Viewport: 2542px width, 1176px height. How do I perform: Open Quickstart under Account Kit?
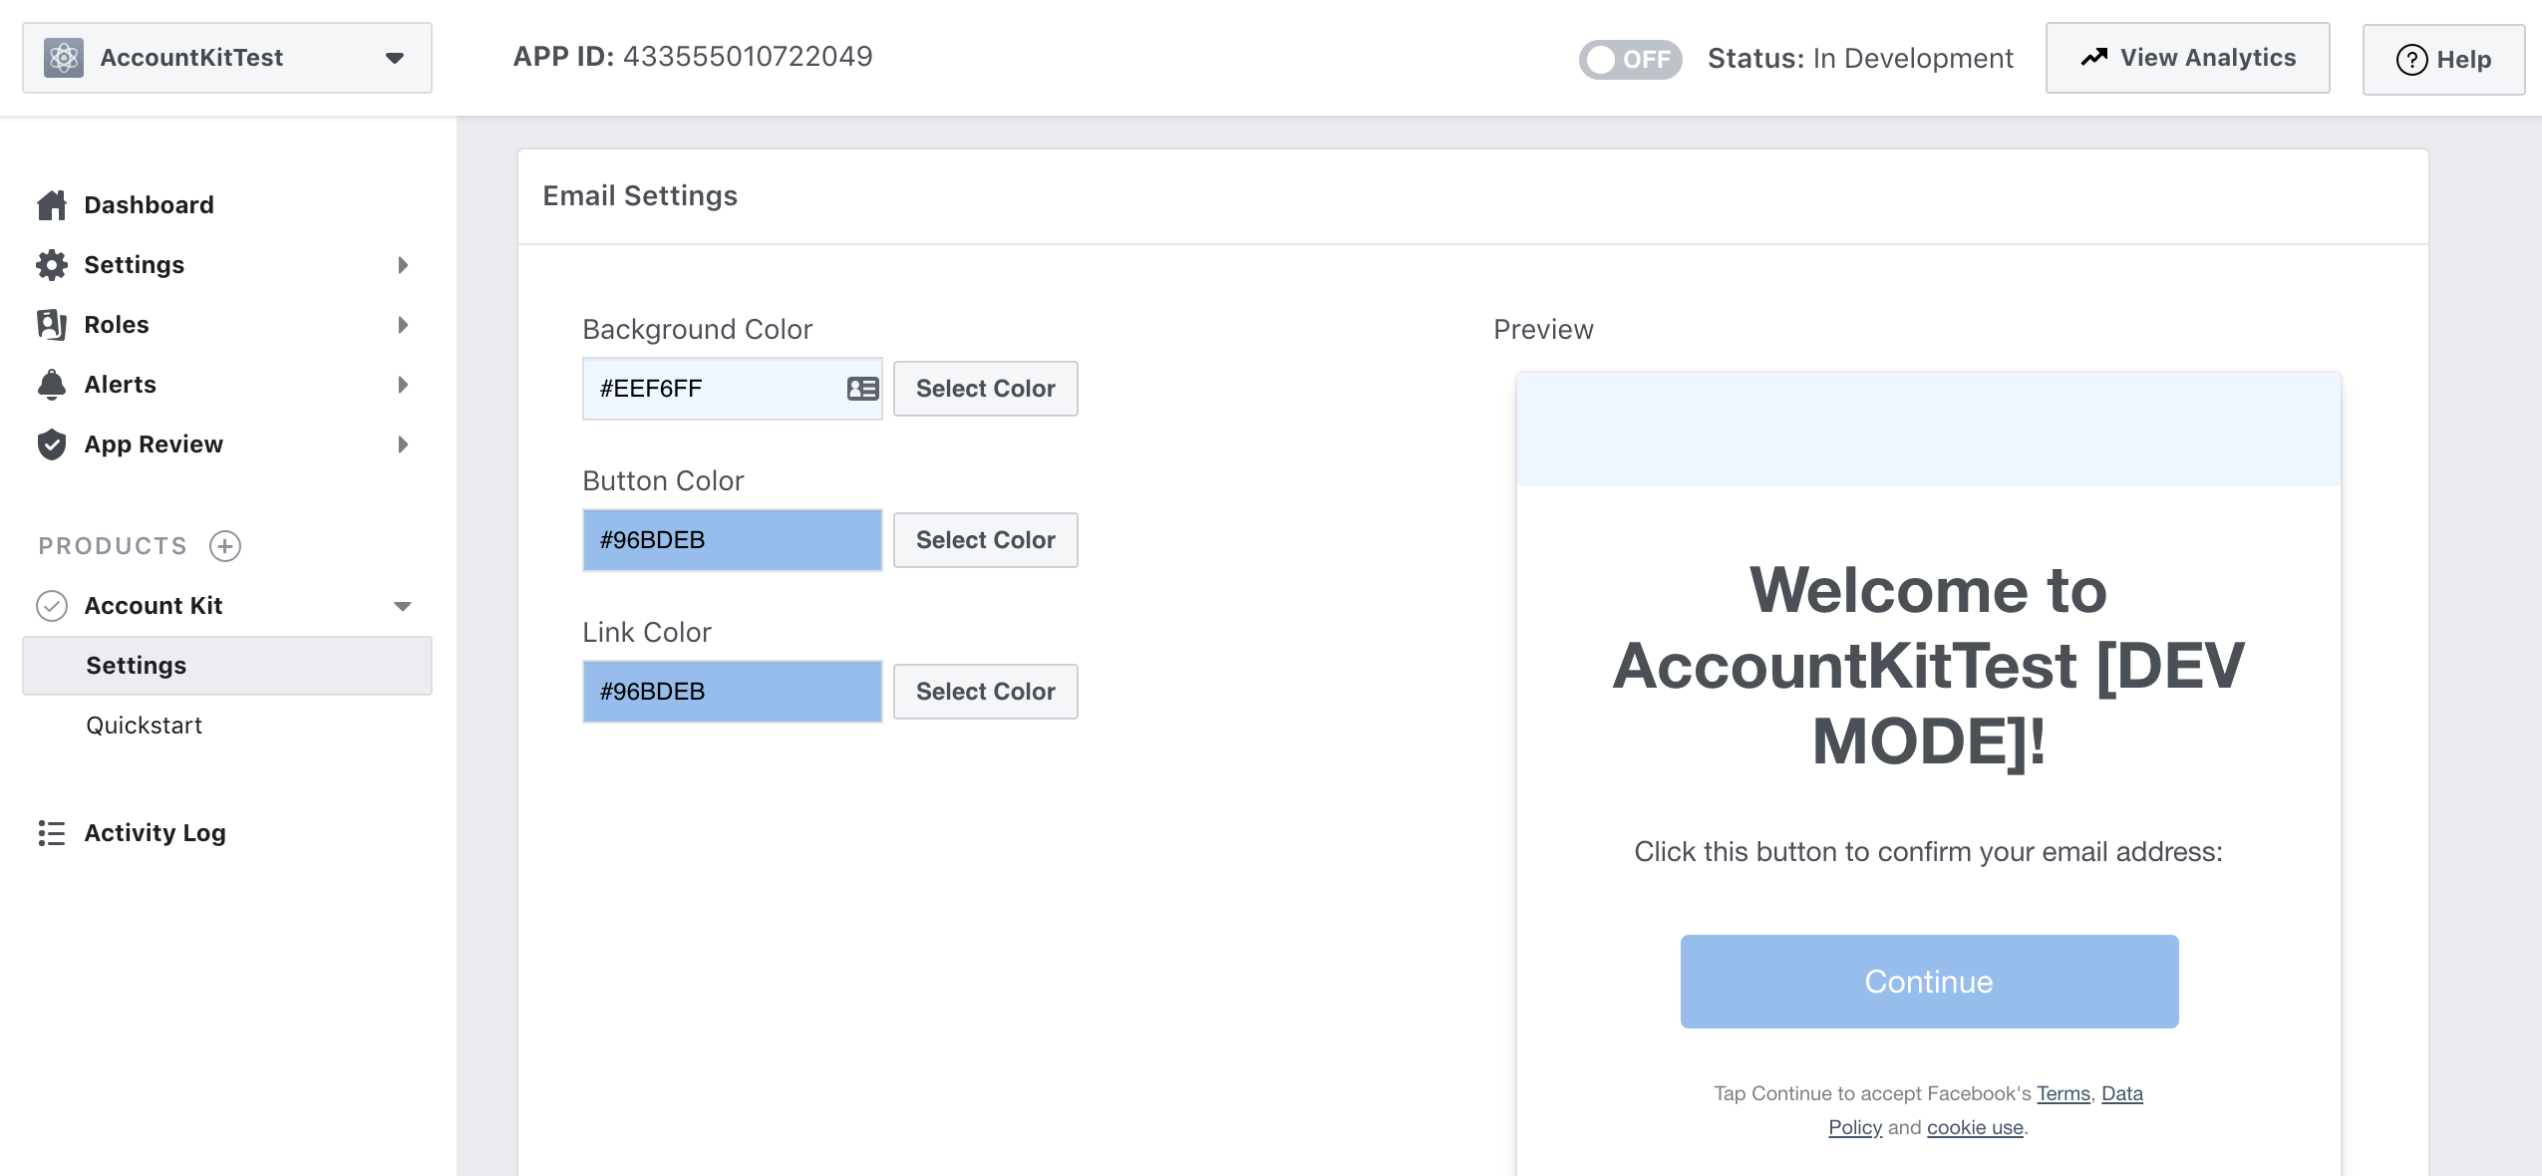[x=144, y=726]
